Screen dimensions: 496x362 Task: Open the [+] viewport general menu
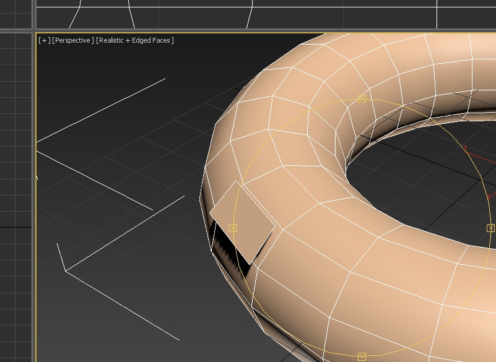(44, 40)
